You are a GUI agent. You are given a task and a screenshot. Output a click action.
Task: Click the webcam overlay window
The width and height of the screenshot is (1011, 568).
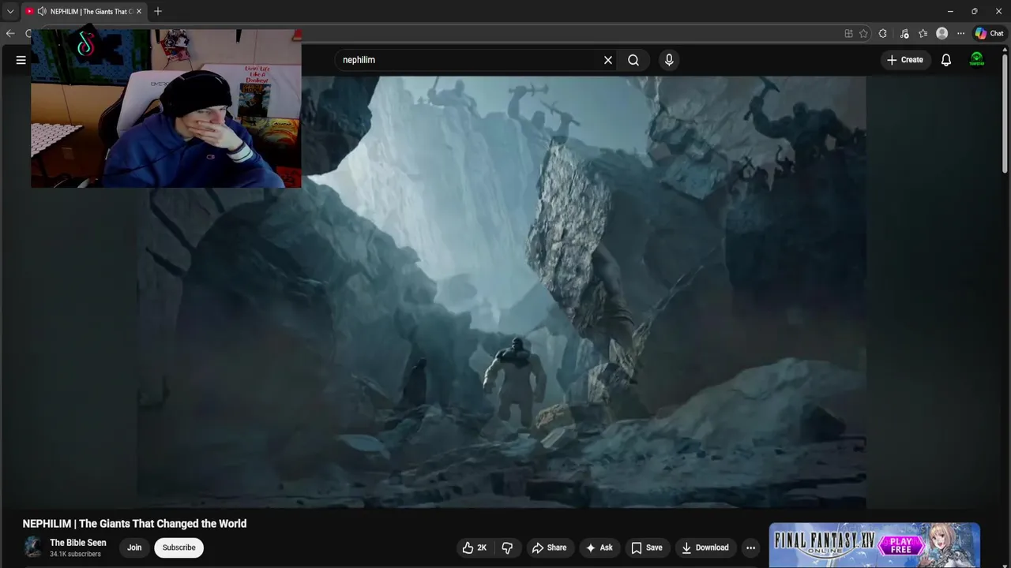[166, 109]
